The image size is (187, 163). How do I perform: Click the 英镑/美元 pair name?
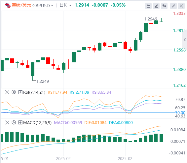21,5
